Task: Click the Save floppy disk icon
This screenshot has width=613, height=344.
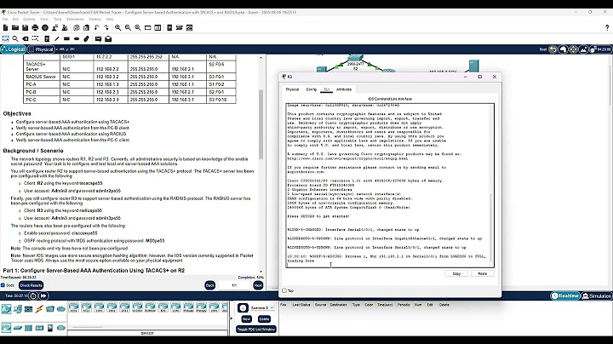Action: click(25, 28)
